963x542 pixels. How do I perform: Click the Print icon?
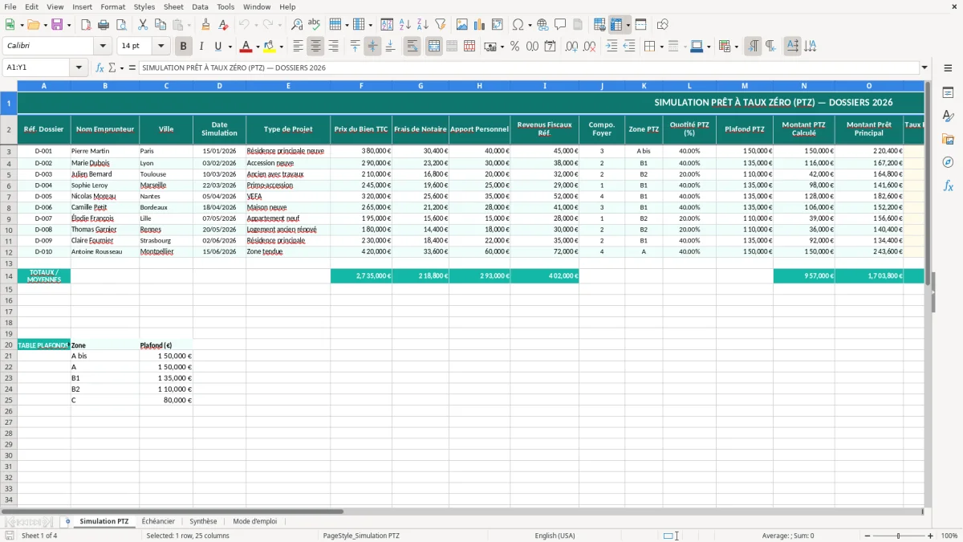coord(104,25)
